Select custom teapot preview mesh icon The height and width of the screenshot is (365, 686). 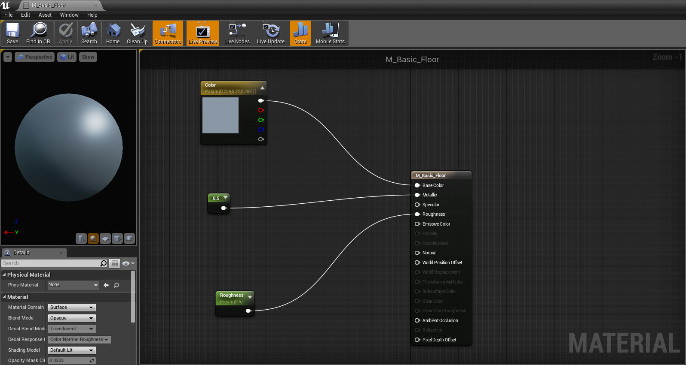tap(129, 238)
